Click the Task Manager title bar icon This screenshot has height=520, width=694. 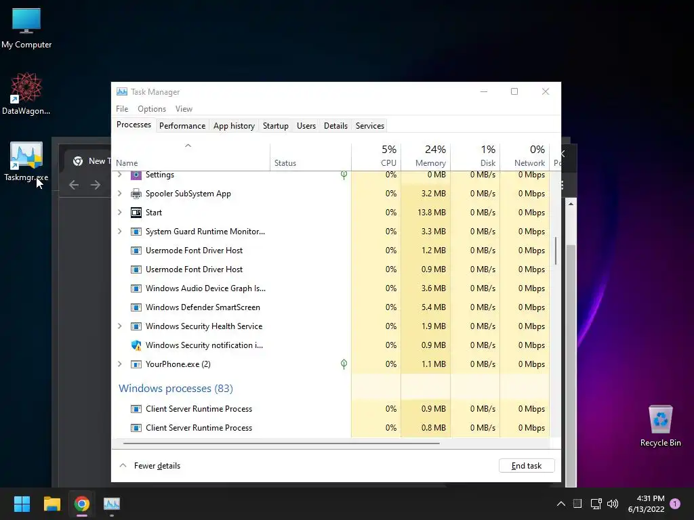(x=122, y=91)
